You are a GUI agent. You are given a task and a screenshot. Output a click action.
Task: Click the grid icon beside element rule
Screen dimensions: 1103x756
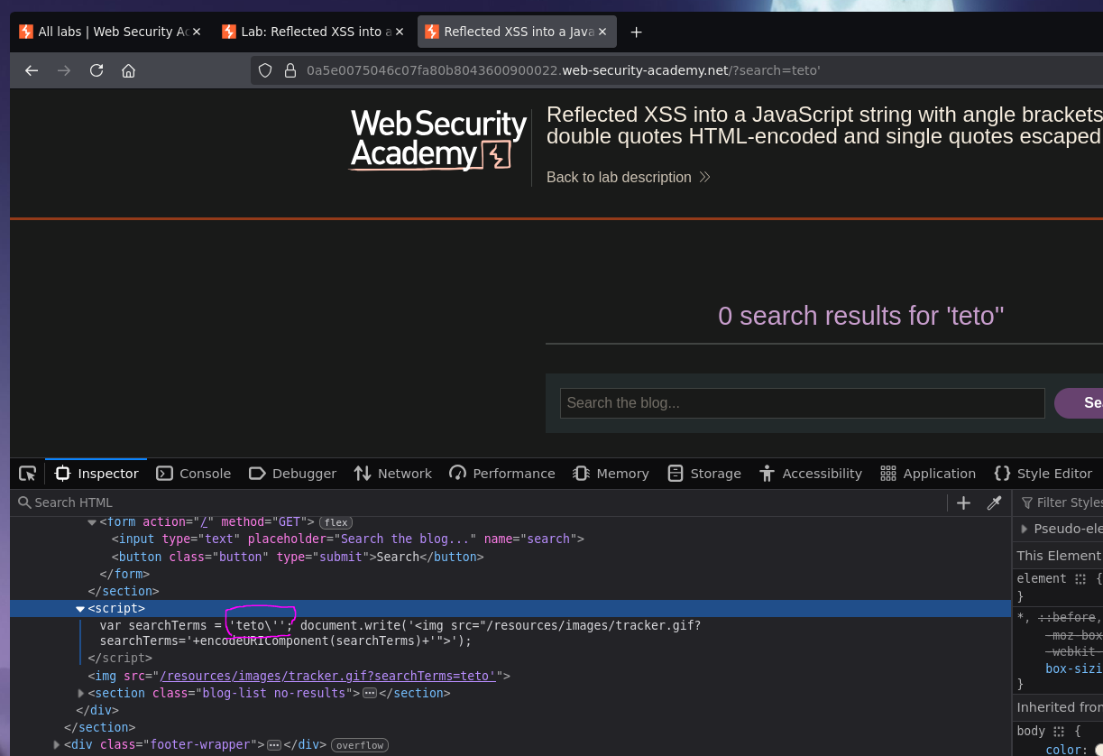pos(1080,578)
